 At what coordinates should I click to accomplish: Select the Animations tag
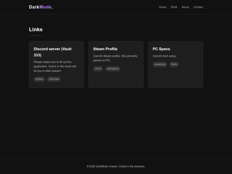point(113,69)
